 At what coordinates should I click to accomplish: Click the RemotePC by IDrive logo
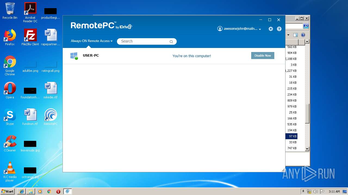coord(101,25)
